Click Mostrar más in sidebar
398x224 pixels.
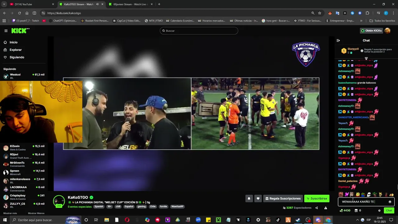pos(10,213)
